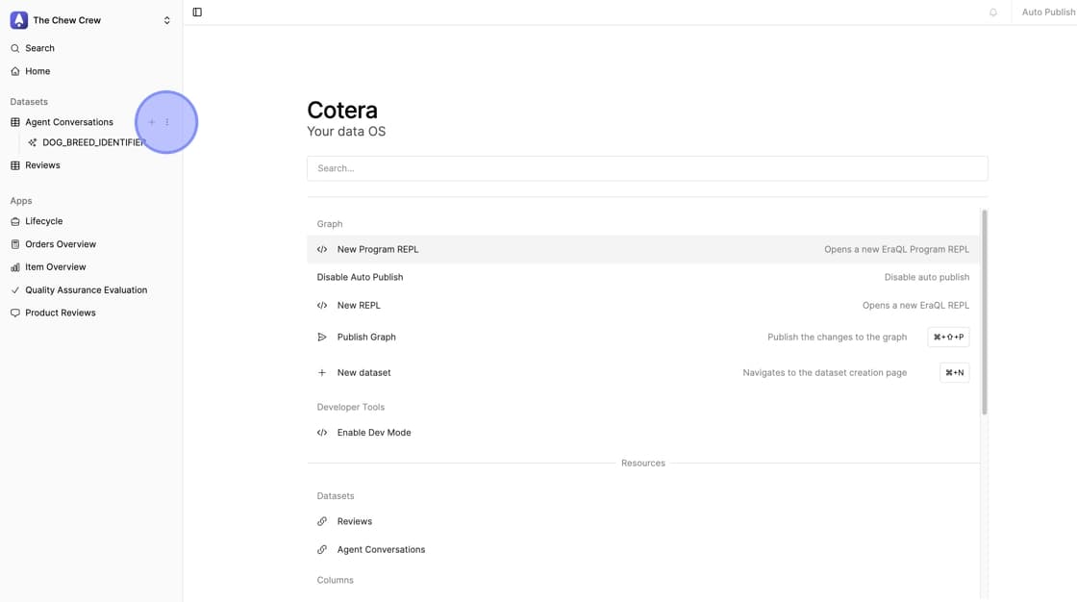The image size is (1077, 602).
Task: Open Agent Conversations under Resources
Action: (381, 550)
